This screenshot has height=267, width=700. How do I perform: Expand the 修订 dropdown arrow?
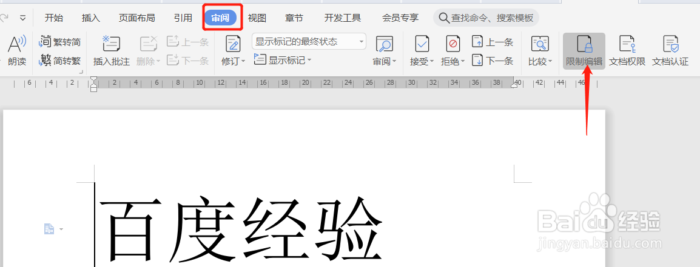pyautogui.click(x=243, y=62)
